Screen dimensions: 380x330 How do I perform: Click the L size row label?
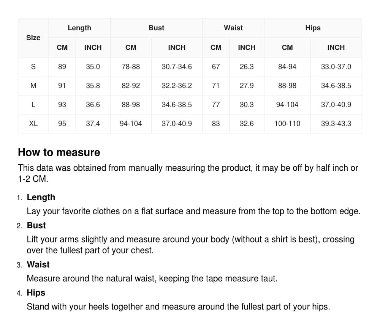[x=33, y=105]
